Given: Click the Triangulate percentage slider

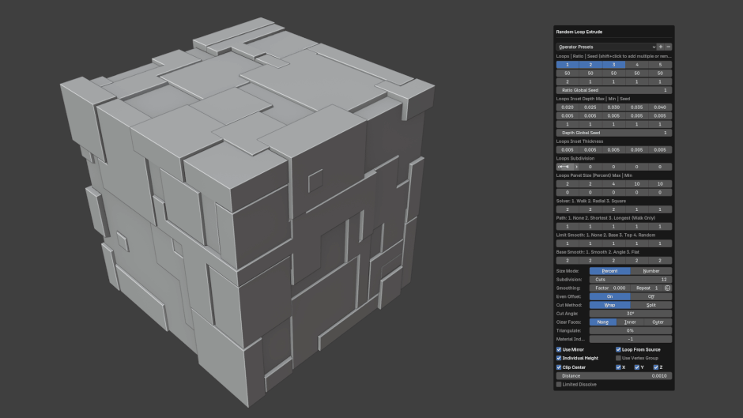Looking at the screenshot, I should coord(631,330).
